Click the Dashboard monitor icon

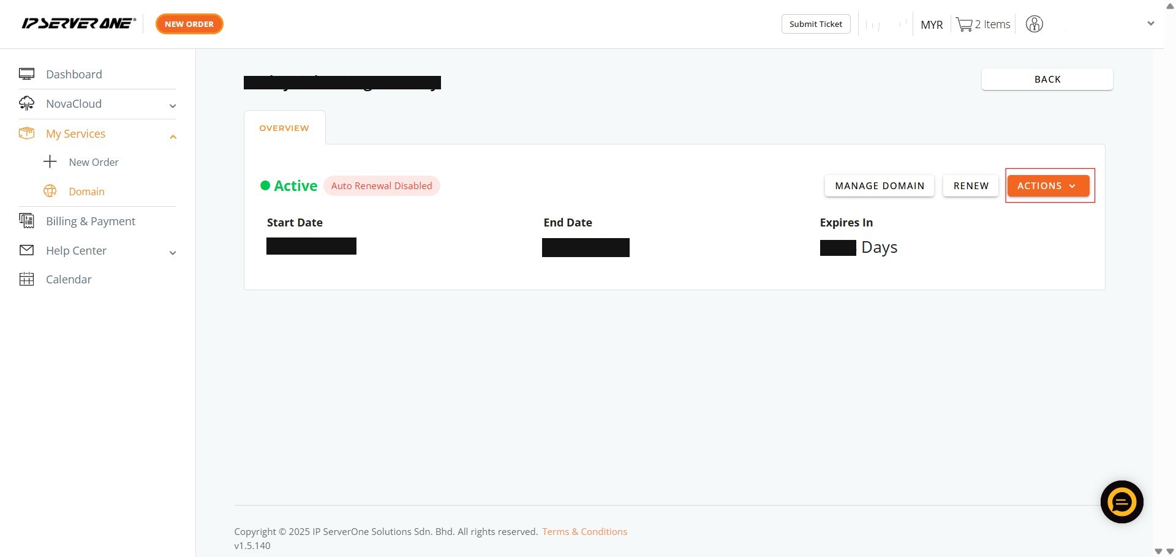pyautogui.click(x=26, y=74)
